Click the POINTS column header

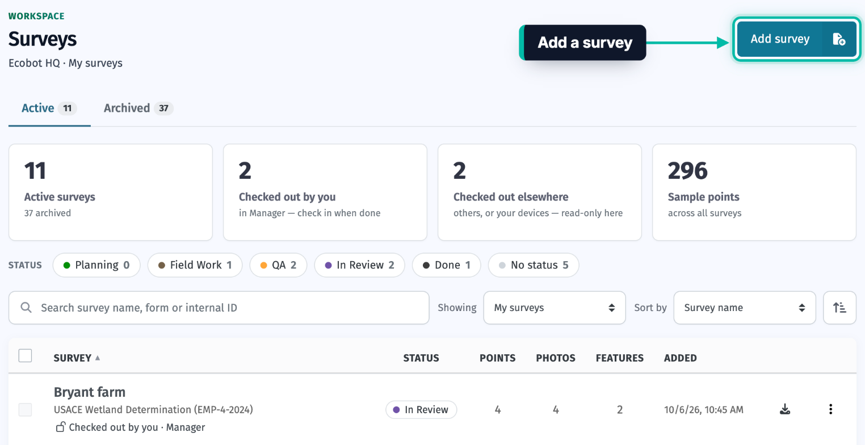click(x=498, y=358)
